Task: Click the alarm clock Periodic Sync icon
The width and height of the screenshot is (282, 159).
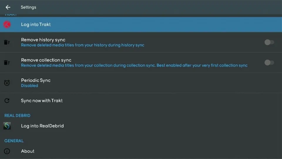Action: point(7,83)
